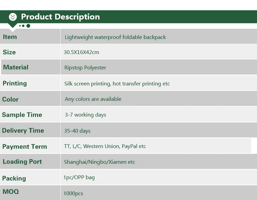Select the Item label cell

(x=10, y=37)
